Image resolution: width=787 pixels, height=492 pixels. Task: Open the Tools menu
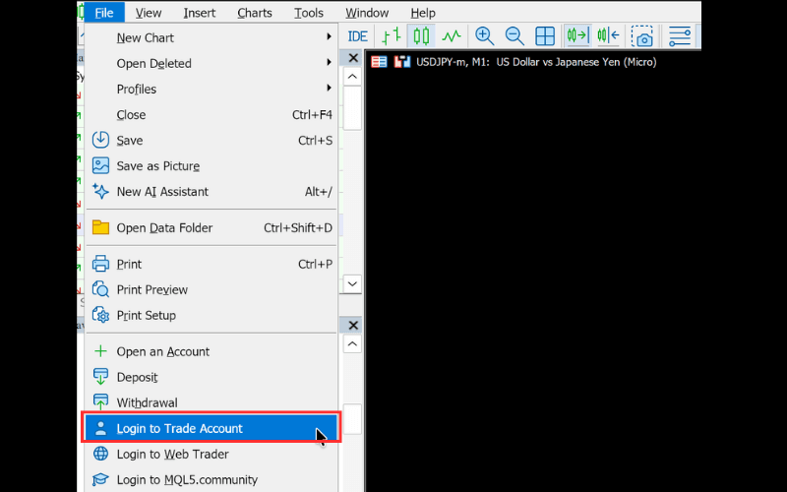[x=309, y=13]
